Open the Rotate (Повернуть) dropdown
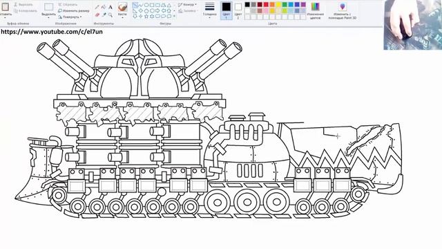Image resolution: width=442 pixels, height=249 pixels. tap(70, 17)
